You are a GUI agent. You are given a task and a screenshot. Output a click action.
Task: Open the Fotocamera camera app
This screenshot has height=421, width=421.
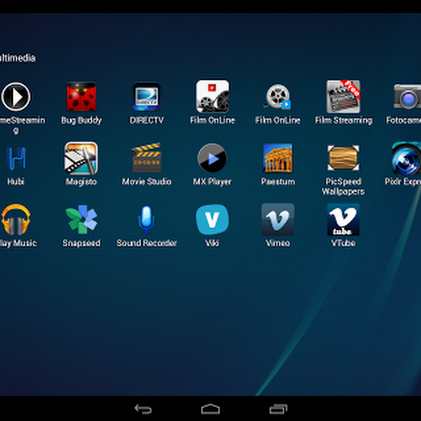(407, 97)
